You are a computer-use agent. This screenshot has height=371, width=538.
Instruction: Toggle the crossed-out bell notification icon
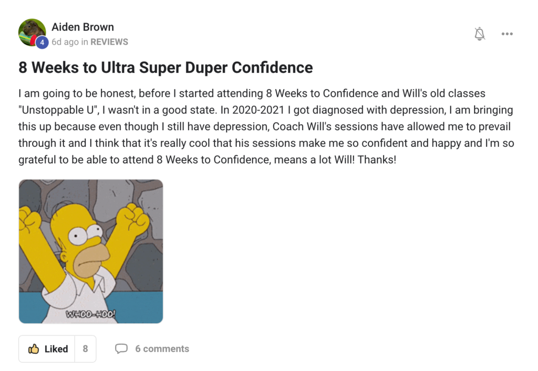[480, 34]
